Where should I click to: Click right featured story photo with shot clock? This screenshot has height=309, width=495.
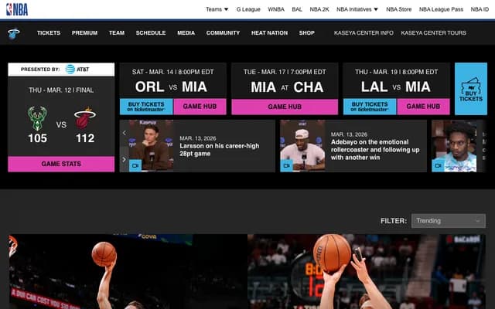click(x=367, y=271)
